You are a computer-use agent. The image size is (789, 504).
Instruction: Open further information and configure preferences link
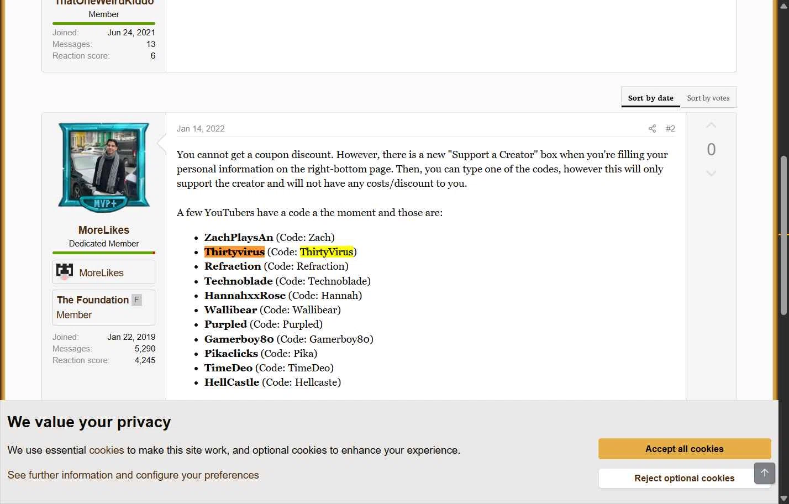(133, 475)
